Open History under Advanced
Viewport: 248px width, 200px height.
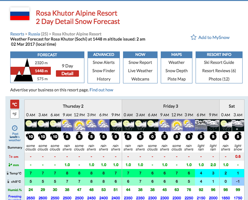(x=104, y=79)
